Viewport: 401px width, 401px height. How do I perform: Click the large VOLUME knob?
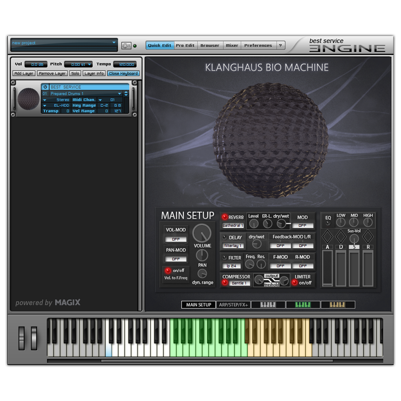[x=202, y=233]
